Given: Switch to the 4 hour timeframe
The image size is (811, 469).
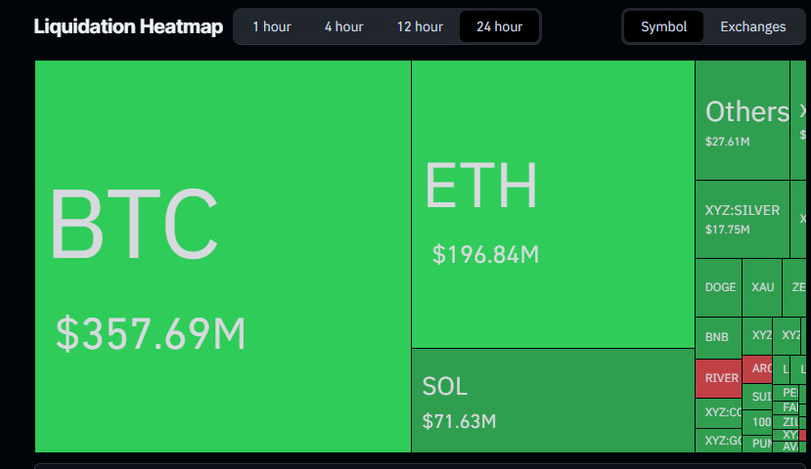Looking at the screenshot, I should pos(343,26).
